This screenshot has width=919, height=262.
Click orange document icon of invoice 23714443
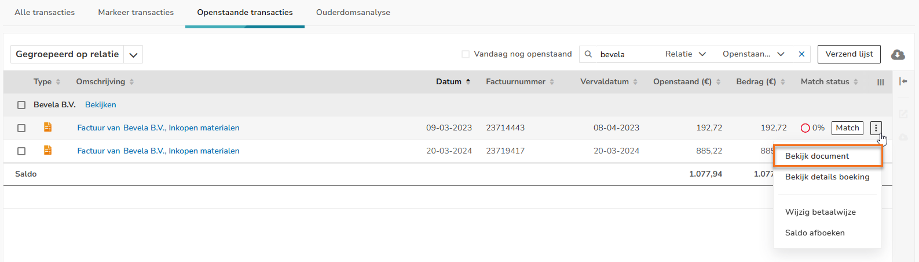pyautogui.click(x=48, y=127)
